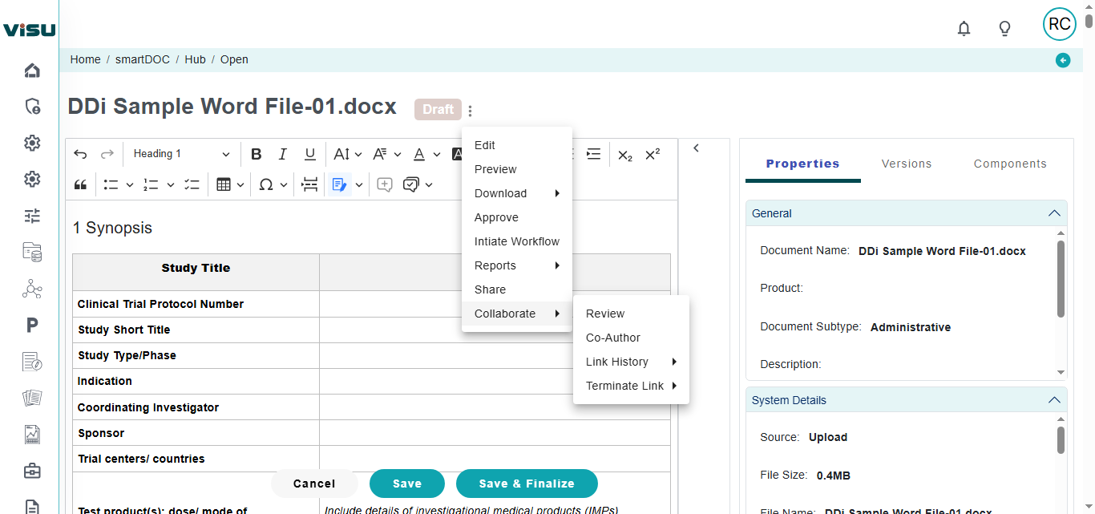Viewport: 1095px width, 514px height.
Task: Open the notifications bell
Action: (x=964, y=29)
